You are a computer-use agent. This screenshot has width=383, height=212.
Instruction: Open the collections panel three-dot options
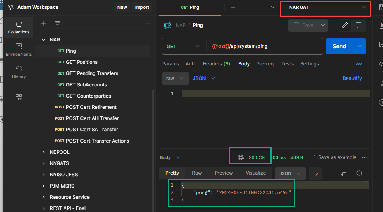coord(148,24)
